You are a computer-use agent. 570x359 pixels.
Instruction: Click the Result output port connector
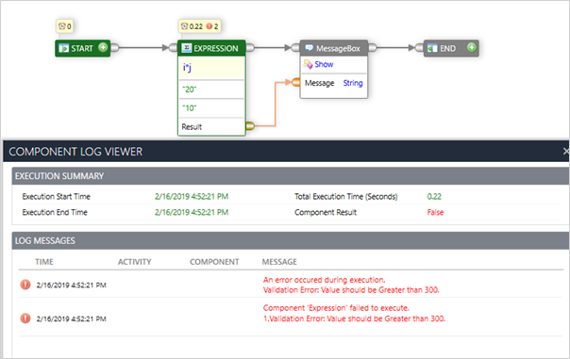[x=250, y=126]
